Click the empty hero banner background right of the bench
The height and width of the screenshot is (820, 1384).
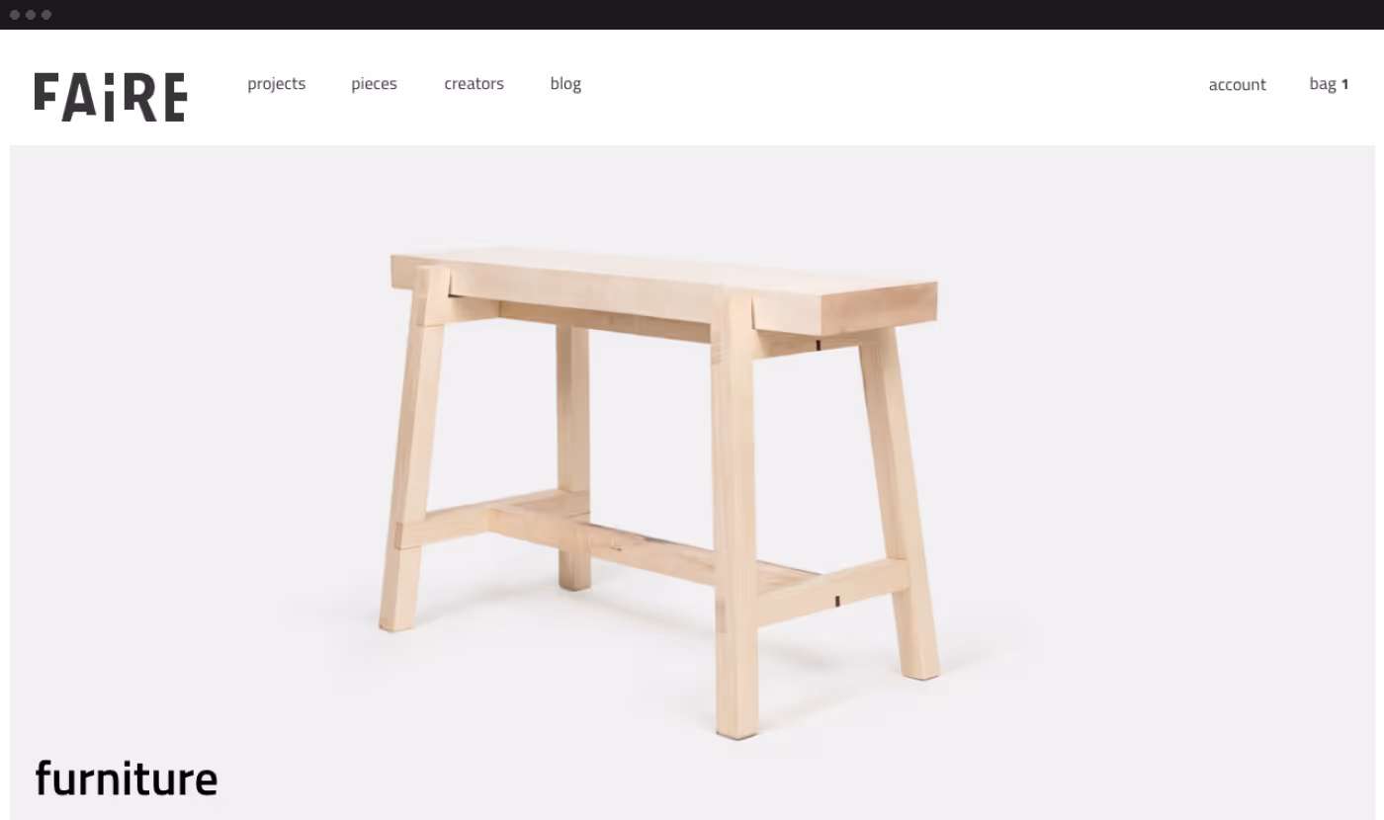point(1167,474)
